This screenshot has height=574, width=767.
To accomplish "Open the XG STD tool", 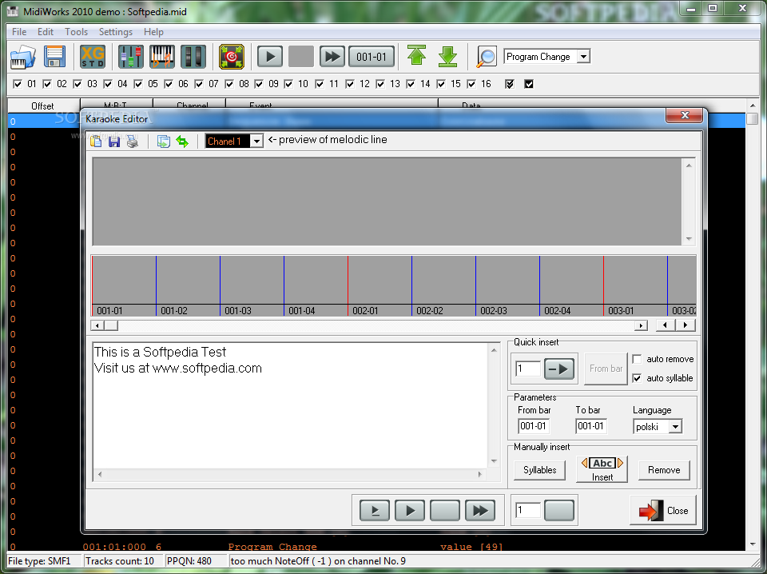I will [93, 57].
